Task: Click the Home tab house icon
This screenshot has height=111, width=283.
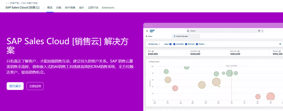Action: tap(146, 36)
